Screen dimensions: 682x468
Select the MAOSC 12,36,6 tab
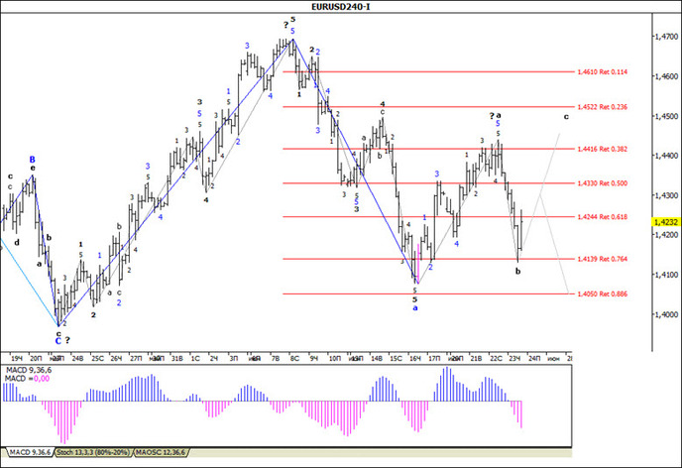point(161,453)
